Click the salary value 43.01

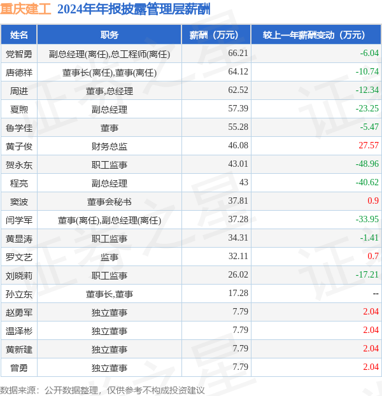click(238, 164)
